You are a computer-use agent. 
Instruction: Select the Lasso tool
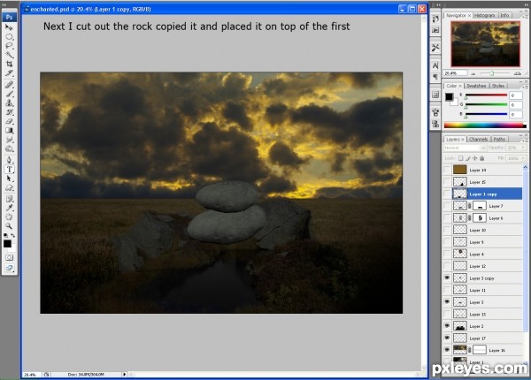tap(9, 46)
